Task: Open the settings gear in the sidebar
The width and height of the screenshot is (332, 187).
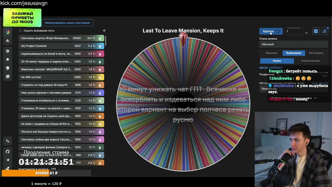Action: pos(8,51)
